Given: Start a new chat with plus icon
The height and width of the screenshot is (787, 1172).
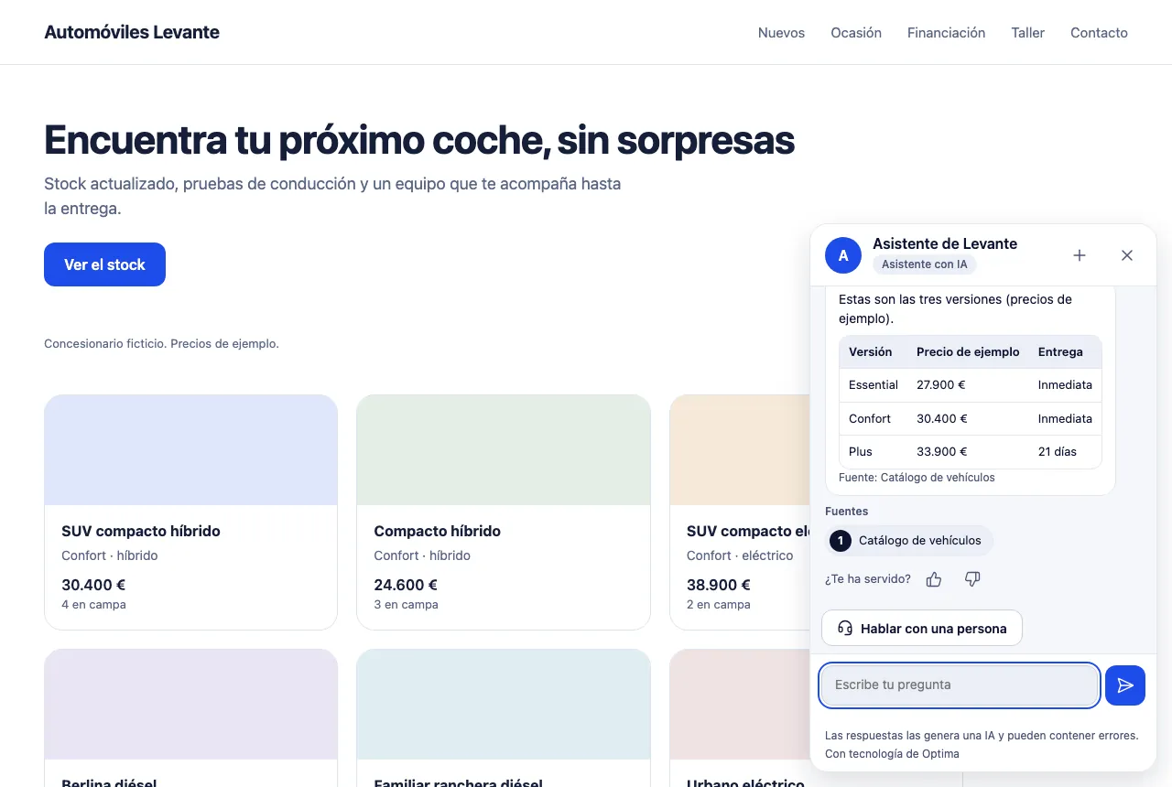Looking at the screenshot, I should (1080, 255).
